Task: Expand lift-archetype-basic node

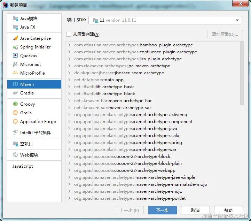Action: point(69,86)
